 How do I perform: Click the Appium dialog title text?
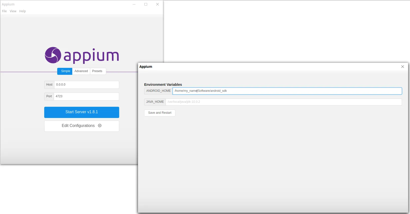click(146, 67)
